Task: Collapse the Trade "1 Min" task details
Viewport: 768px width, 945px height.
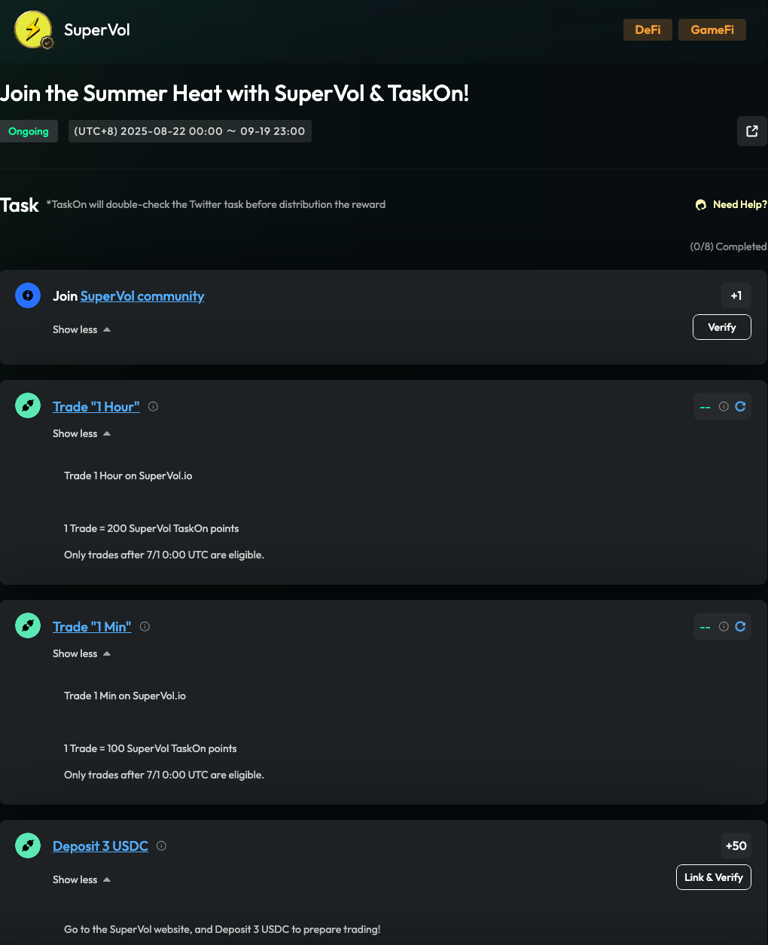Action: tap(81, 654)
